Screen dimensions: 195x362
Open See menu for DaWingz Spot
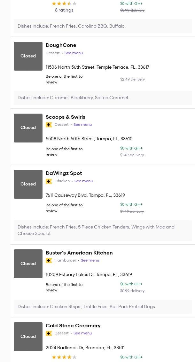(x=83, y=181)
